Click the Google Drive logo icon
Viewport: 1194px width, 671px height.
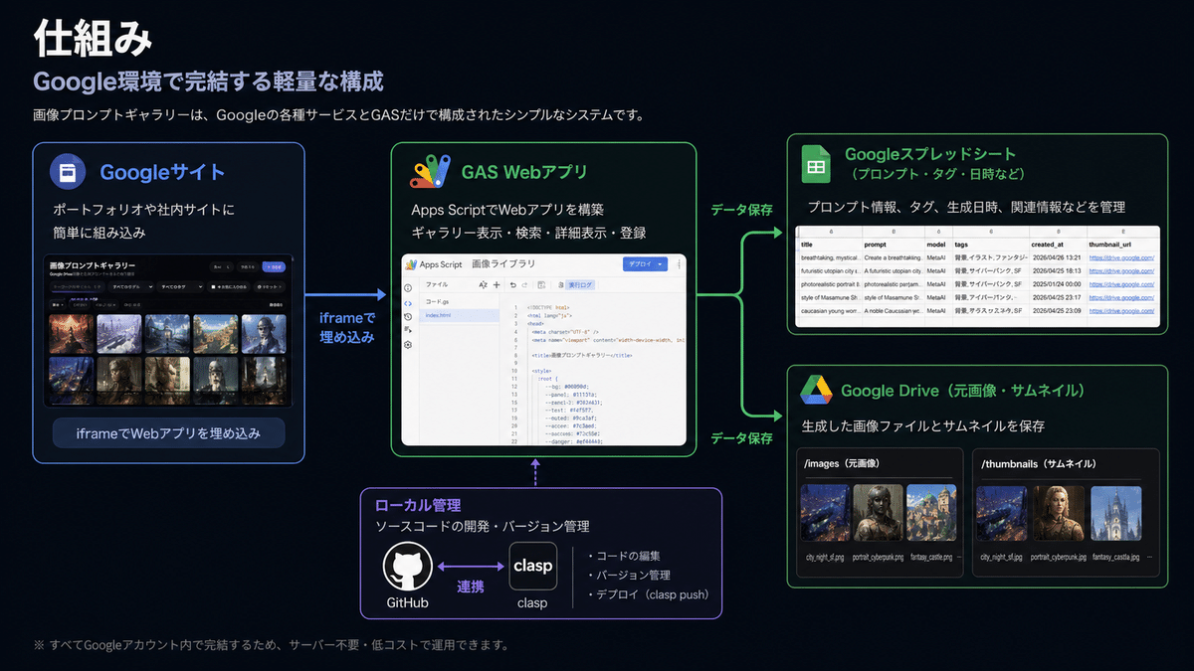point(817,391)
